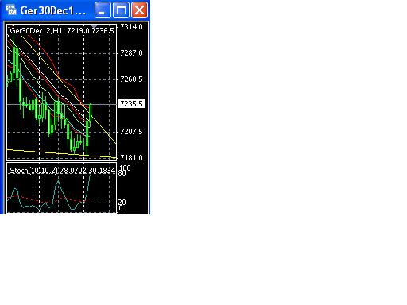Close the Ger30Dec12 chart window
The height and width of the screenshot is (305, 407).
click(x=139, y=10)
